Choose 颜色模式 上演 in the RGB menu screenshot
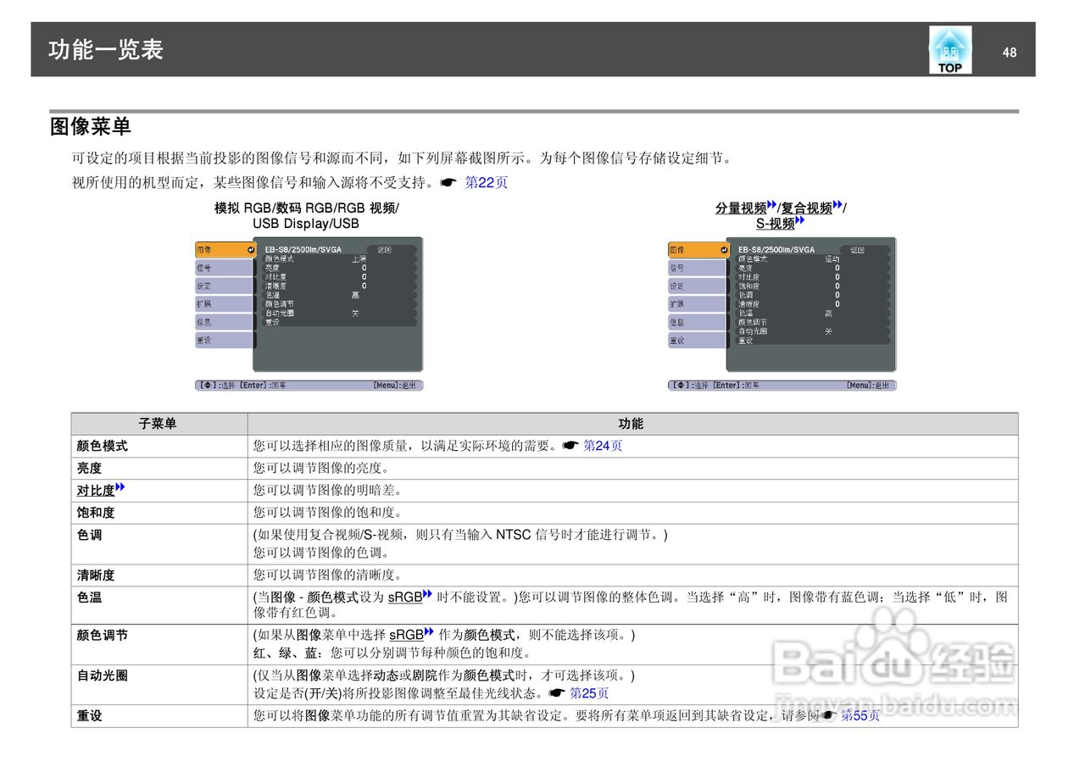Viewport: 1085px width, 767px height. 339,258
